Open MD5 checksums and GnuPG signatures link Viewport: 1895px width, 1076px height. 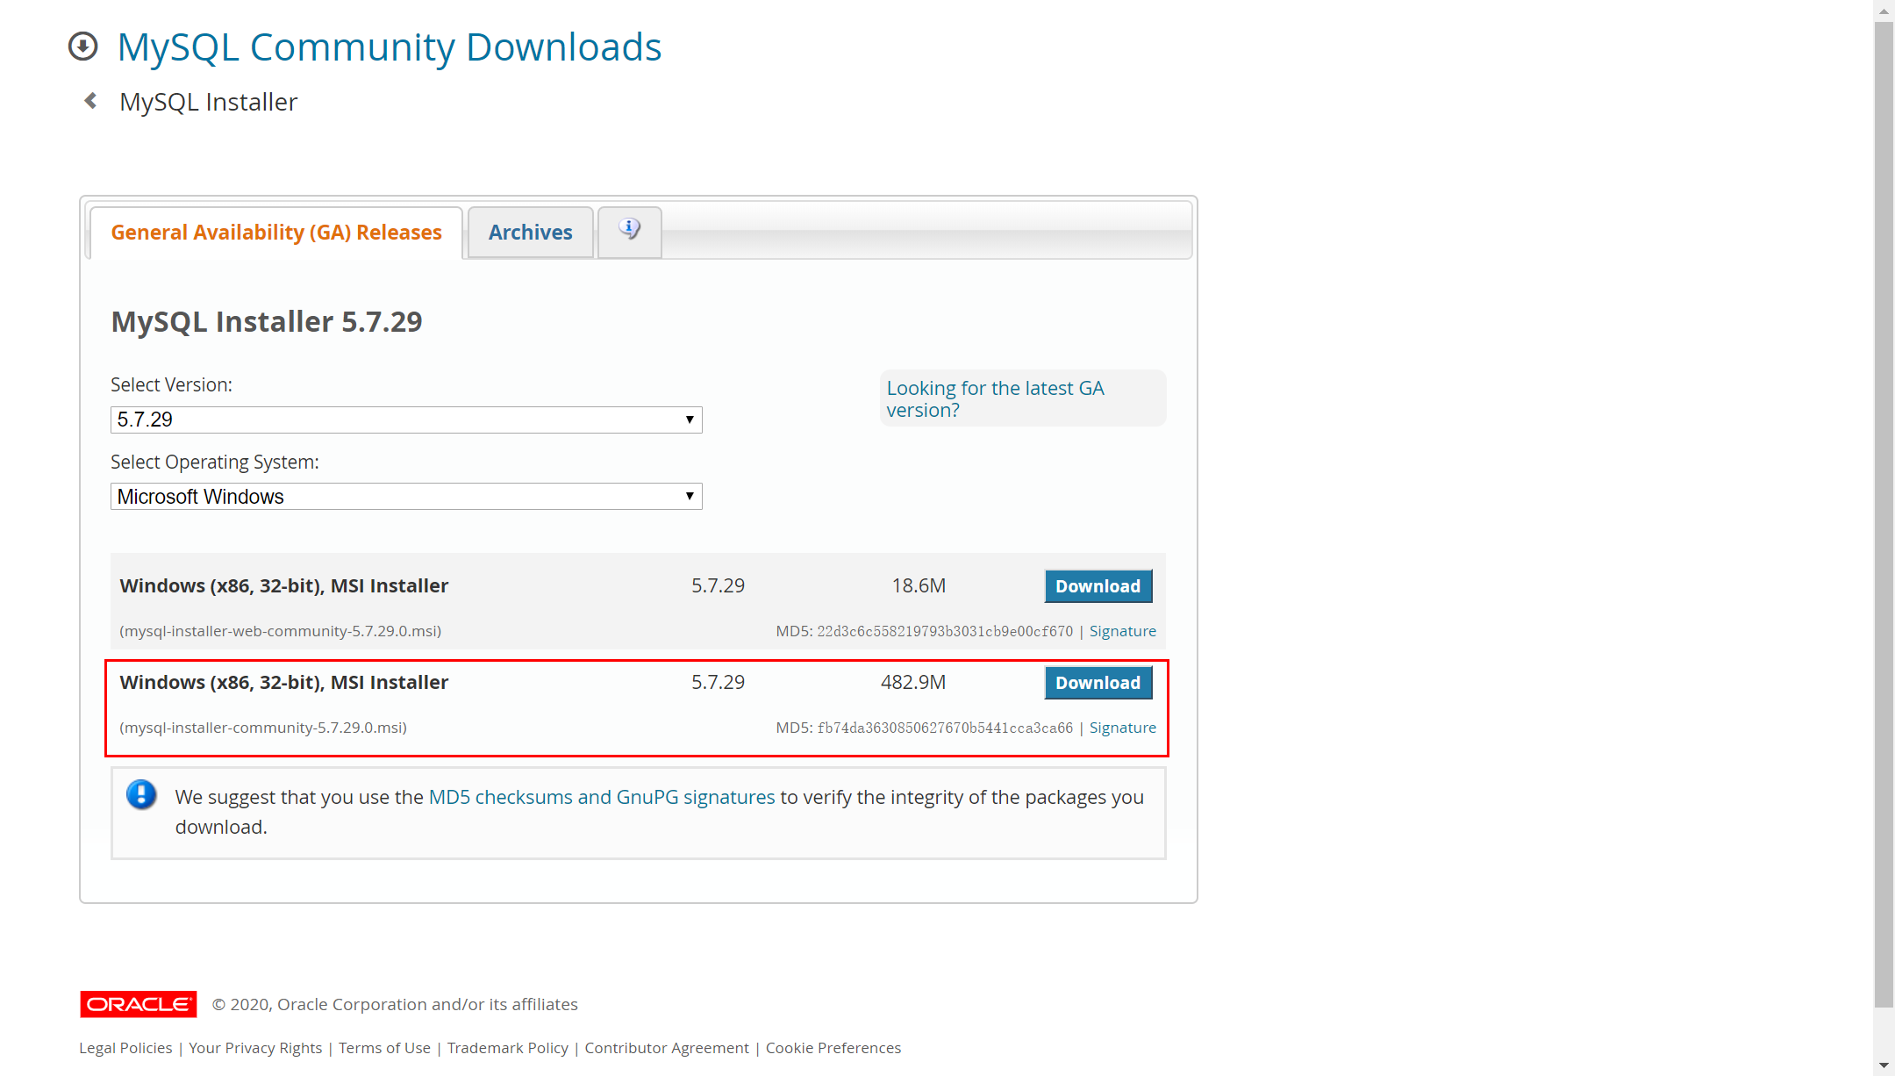(x=602, y=797)
